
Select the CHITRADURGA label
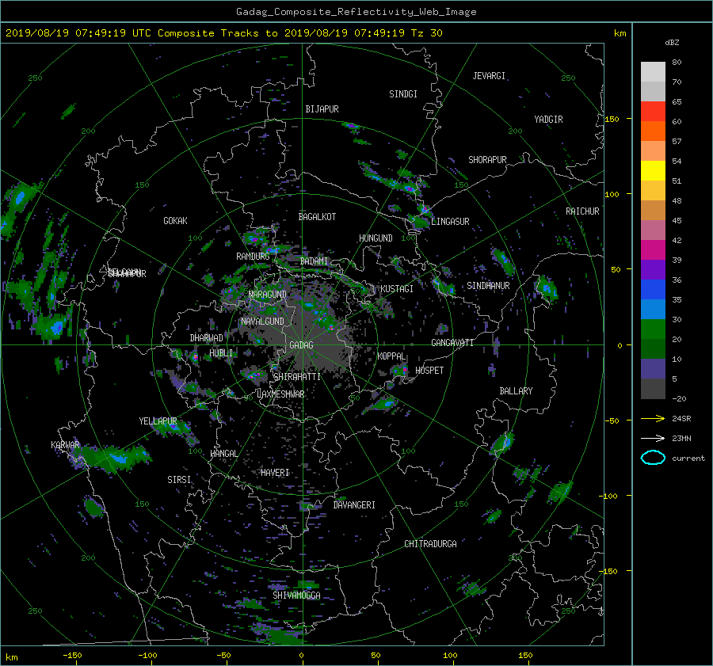point(430,544)
